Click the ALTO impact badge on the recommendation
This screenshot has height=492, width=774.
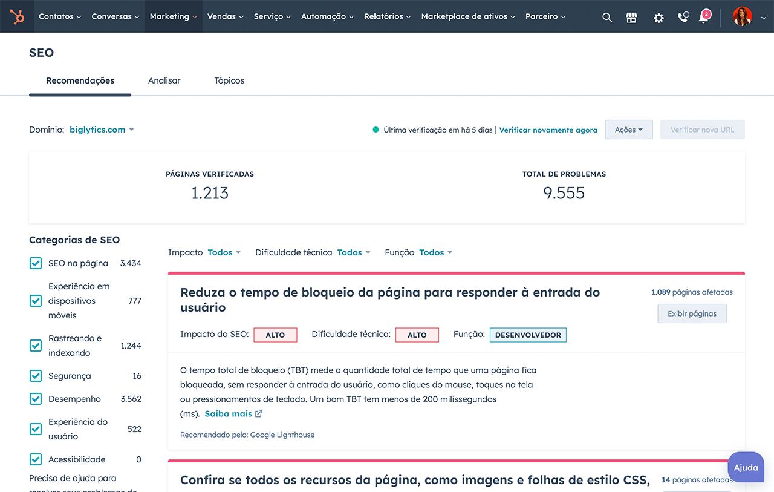(275, 334)
